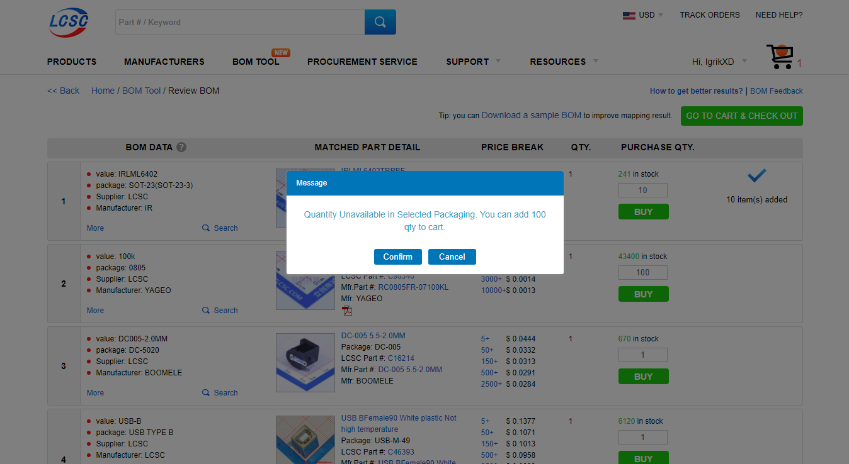Viewport: 849px width, 464px height.
Task: Open PDF datasheet icon for YAGEO part
Action: click(347, 311)
